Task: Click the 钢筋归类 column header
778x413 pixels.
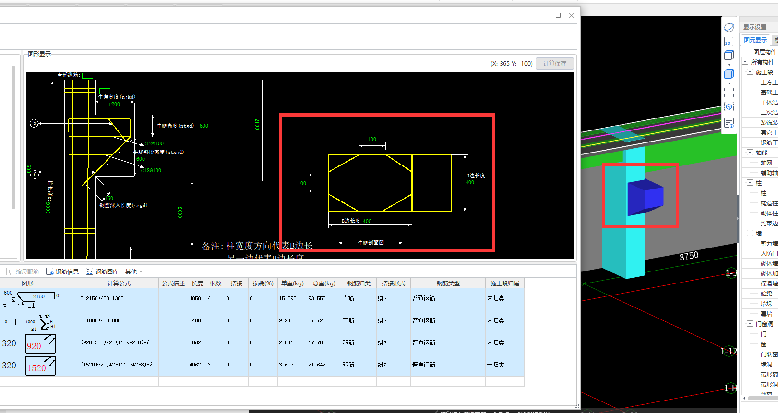Action: tap(359, 283)
